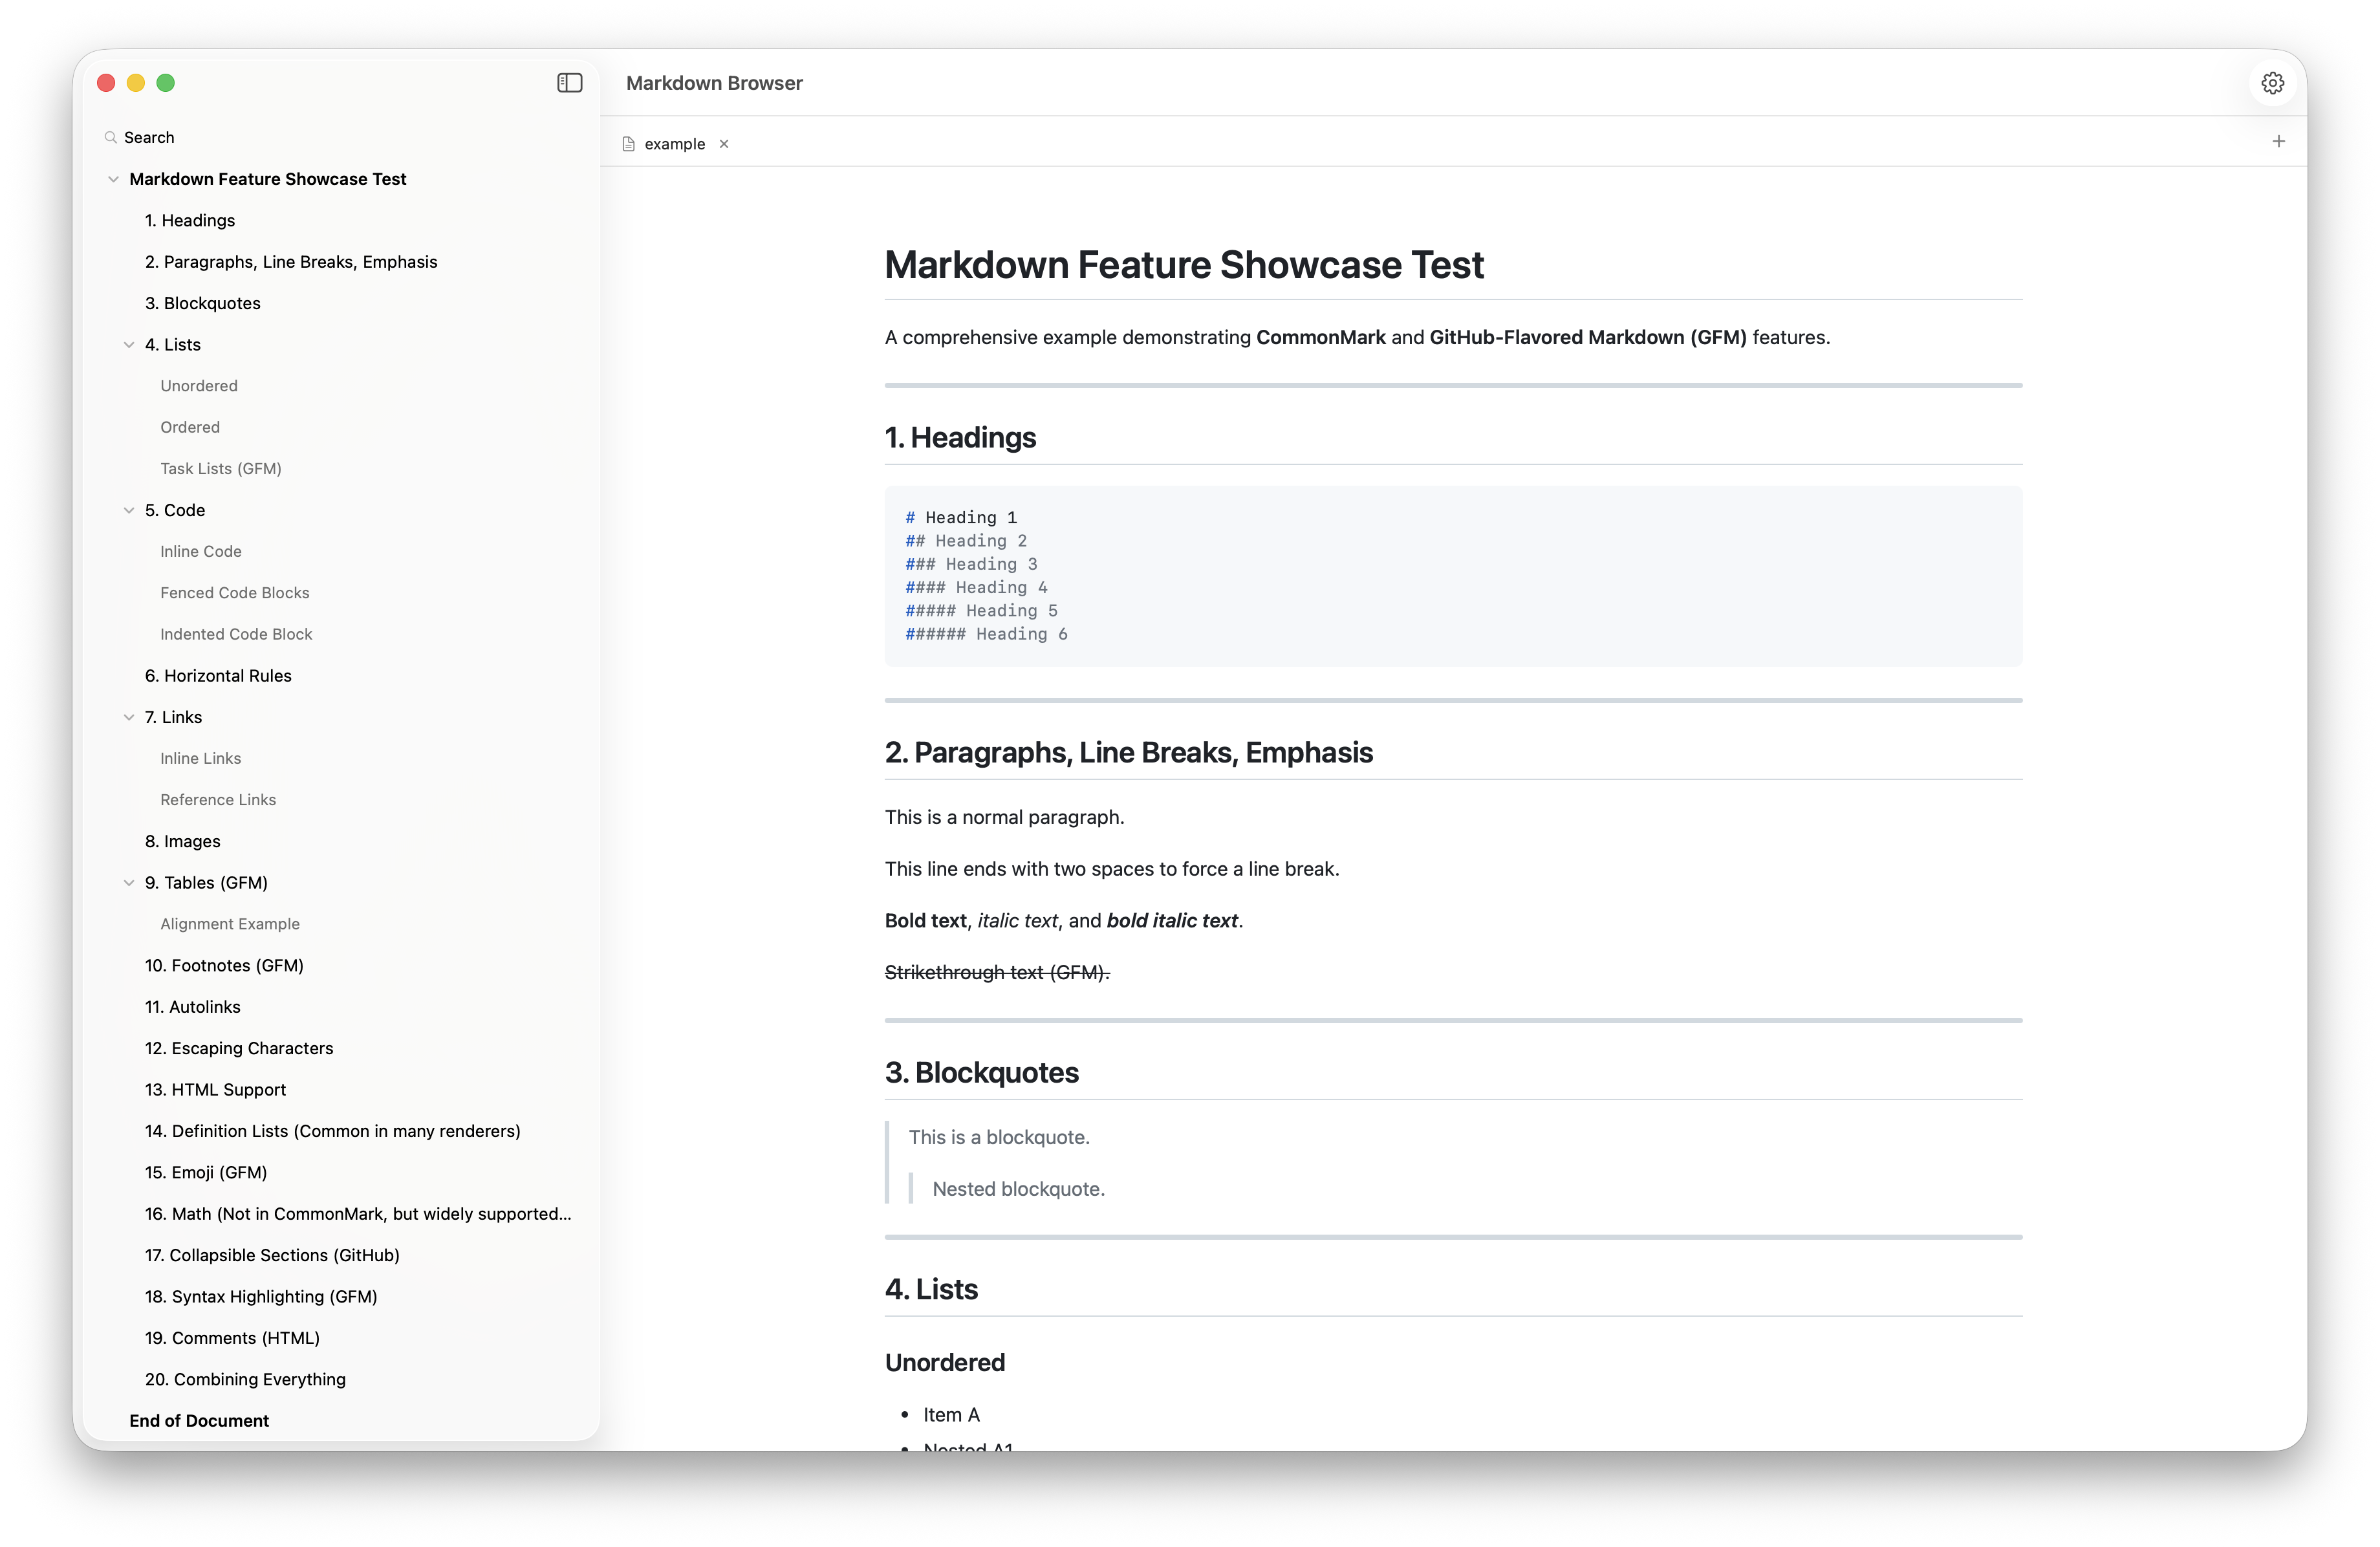Close the example tab
The height and width of the screenshot is (1547, 2380).
(x=725, y=143)
